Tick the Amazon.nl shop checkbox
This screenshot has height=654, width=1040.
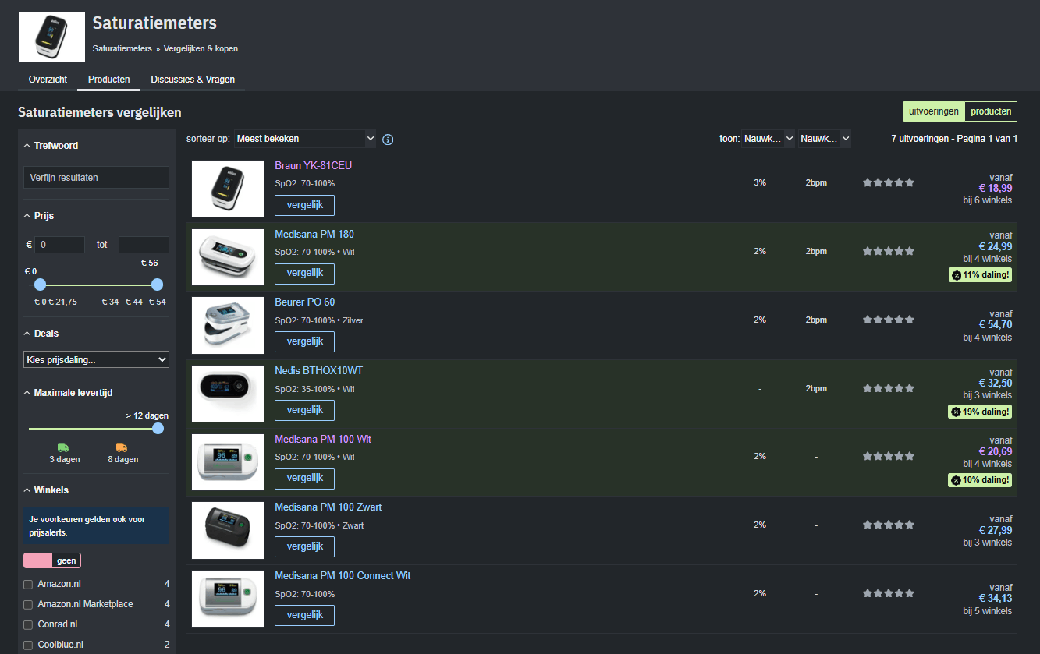pos(28,584)
